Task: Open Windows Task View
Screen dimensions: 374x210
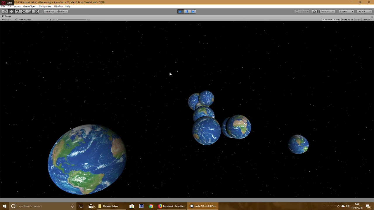Action: (x=81, y=206)
